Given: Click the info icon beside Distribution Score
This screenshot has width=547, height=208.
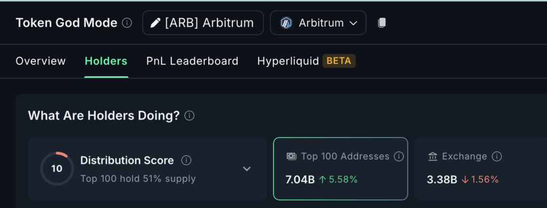Looking at the screenshot, I should click(186, 161).
